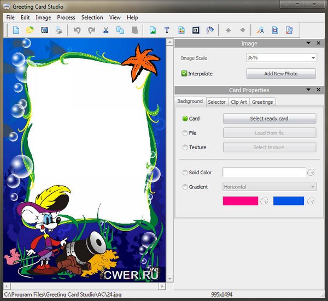
Task: Collapse the Card Properties panel arrow
Action: pyautogui.click(x=308, y=90)
